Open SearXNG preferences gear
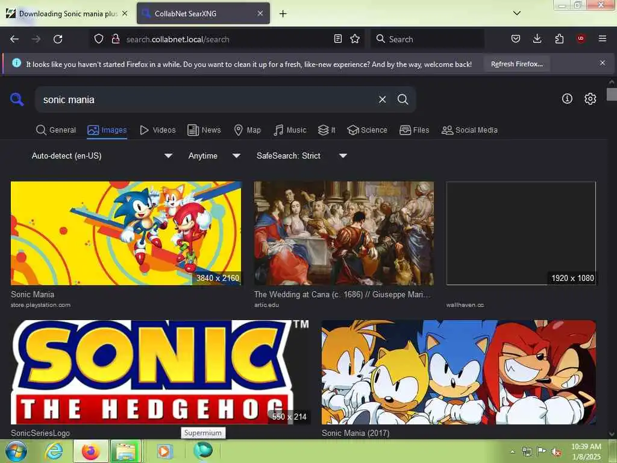 point(590,98)
